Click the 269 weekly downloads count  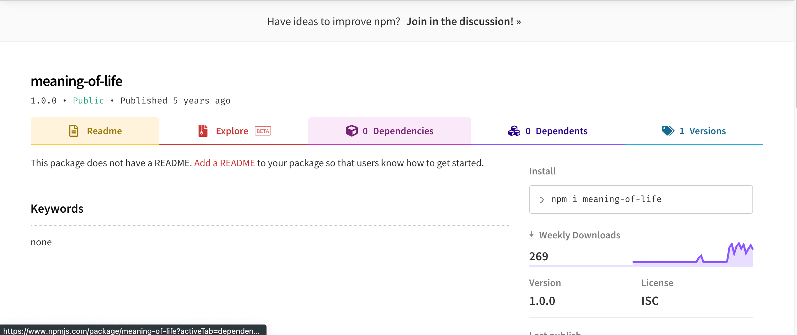tap(538, 256)
